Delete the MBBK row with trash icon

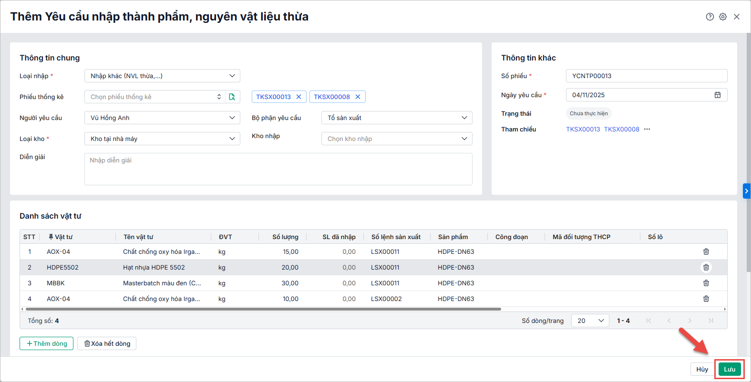click(706, 283)
